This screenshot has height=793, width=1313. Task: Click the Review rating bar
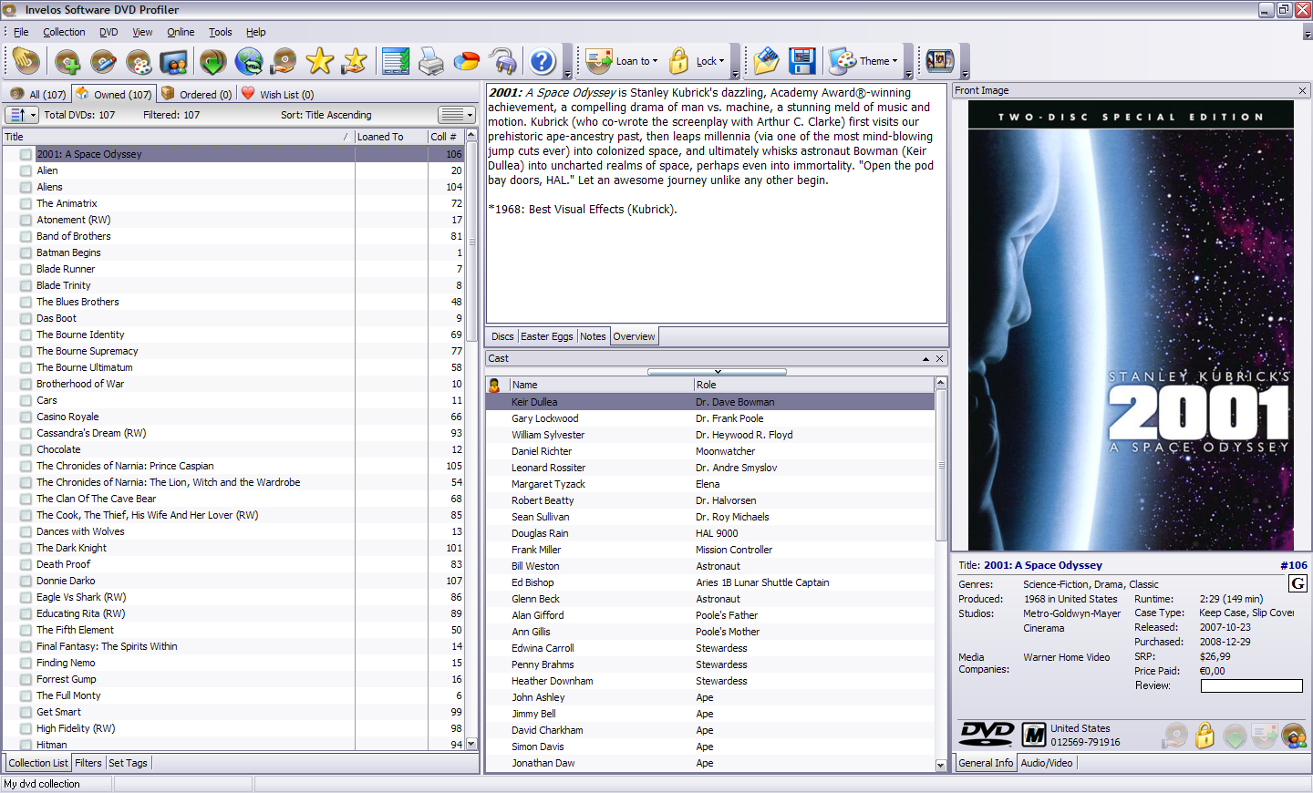[x=1251, y=685]
